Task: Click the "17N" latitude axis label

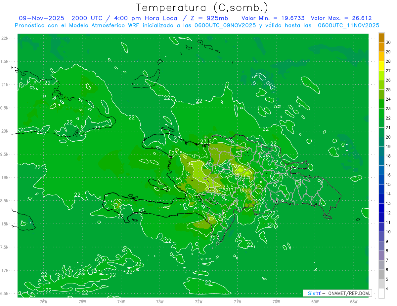Action: (6, 271)
